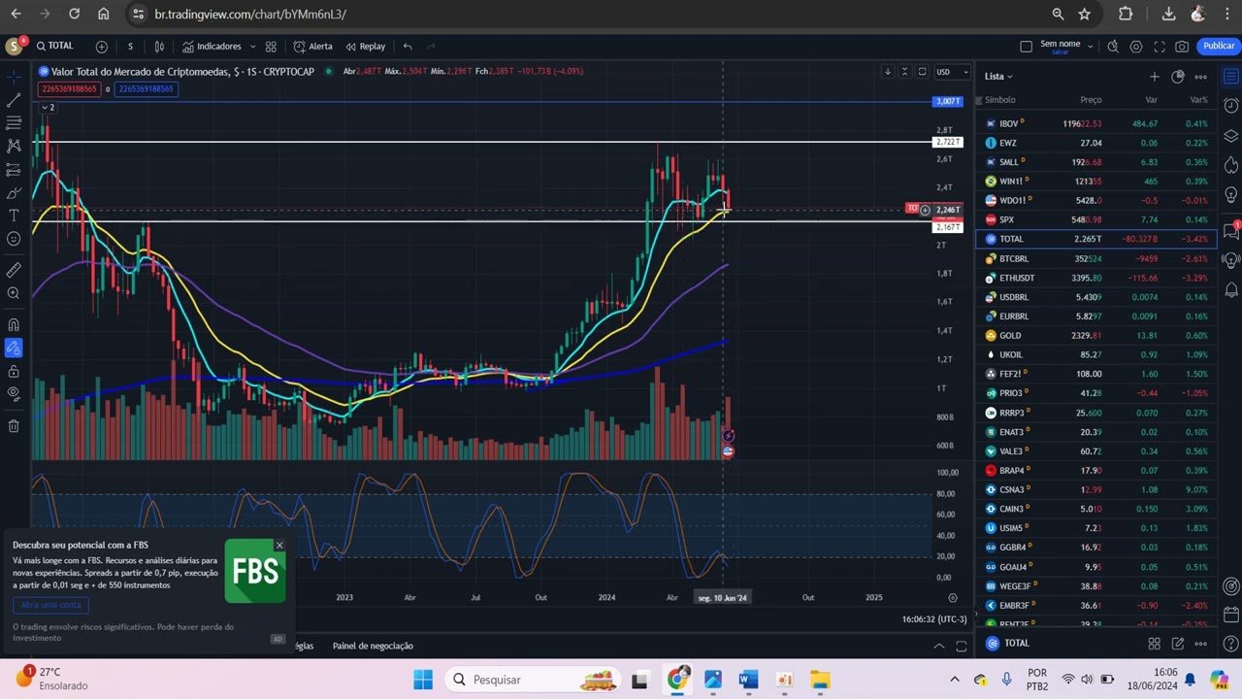This screenshot has width=1242, height=699.
Task: Undo the last chart action
Action: coord(408,46)
